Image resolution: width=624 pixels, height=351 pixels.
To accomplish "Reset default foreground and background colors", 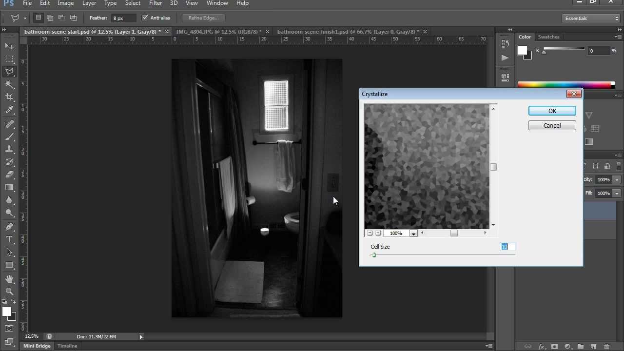I will tap(5, 302).
